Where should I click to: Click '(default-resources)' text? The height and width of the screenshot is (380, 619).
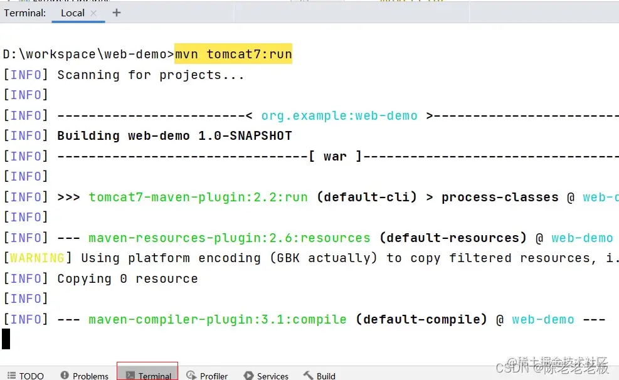(453, 238)
